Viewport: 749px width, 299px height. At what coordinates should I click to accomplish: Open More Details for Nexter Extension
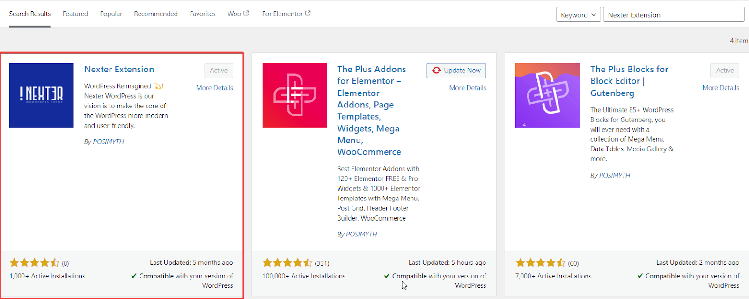(214, 88)
